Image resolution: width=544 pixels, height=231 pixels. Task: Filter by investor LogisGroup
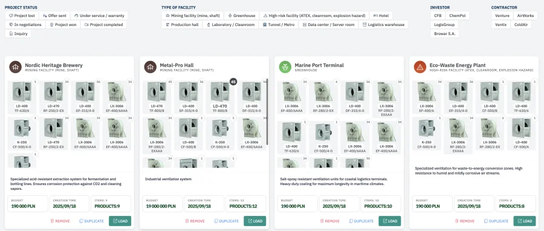[444, 25]
